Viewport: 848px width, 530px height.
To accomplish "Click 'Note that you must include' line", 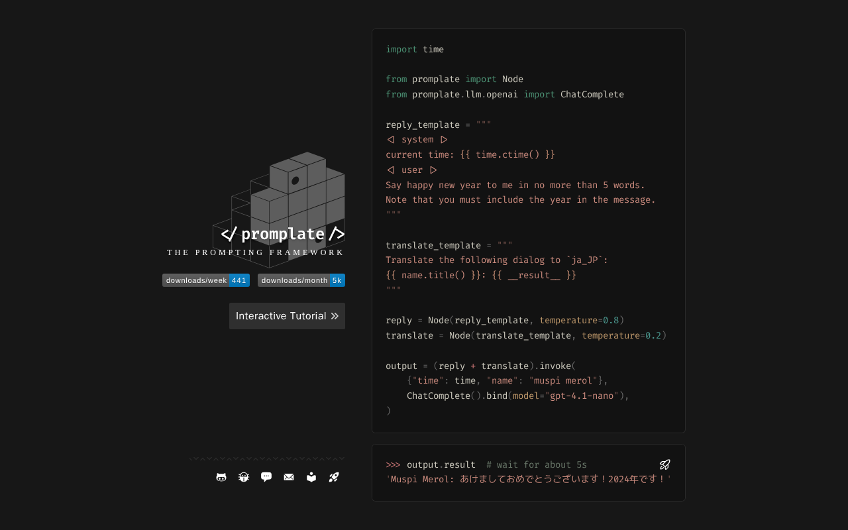I will point(521,199).
